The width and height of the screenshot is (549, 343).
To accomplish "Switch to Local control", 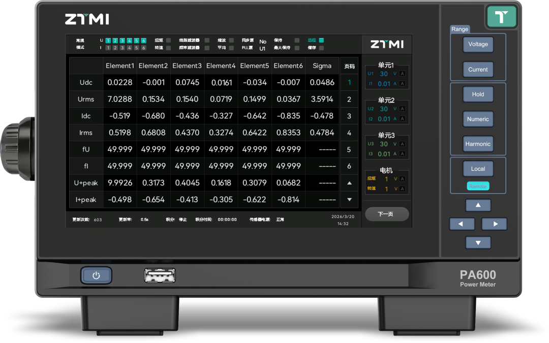I will coord(478,169).
